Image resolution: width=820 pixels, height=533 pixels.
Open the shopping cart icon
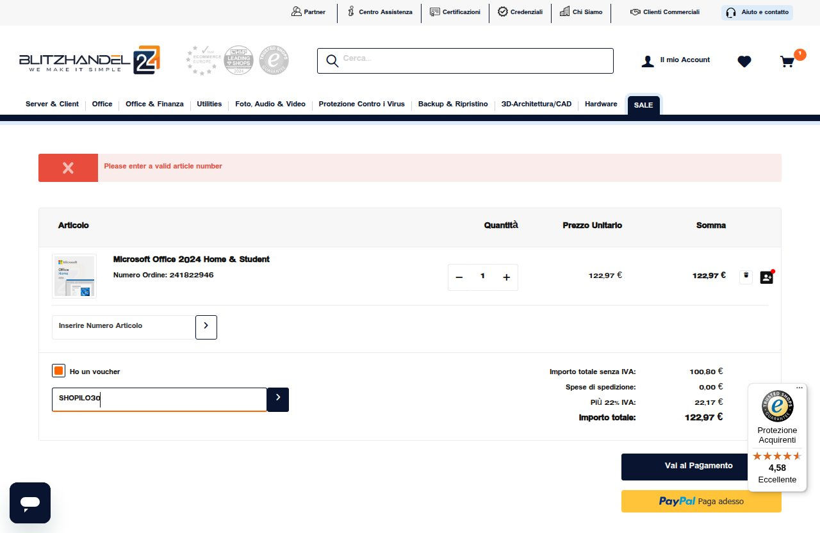[x=787, y=61]
